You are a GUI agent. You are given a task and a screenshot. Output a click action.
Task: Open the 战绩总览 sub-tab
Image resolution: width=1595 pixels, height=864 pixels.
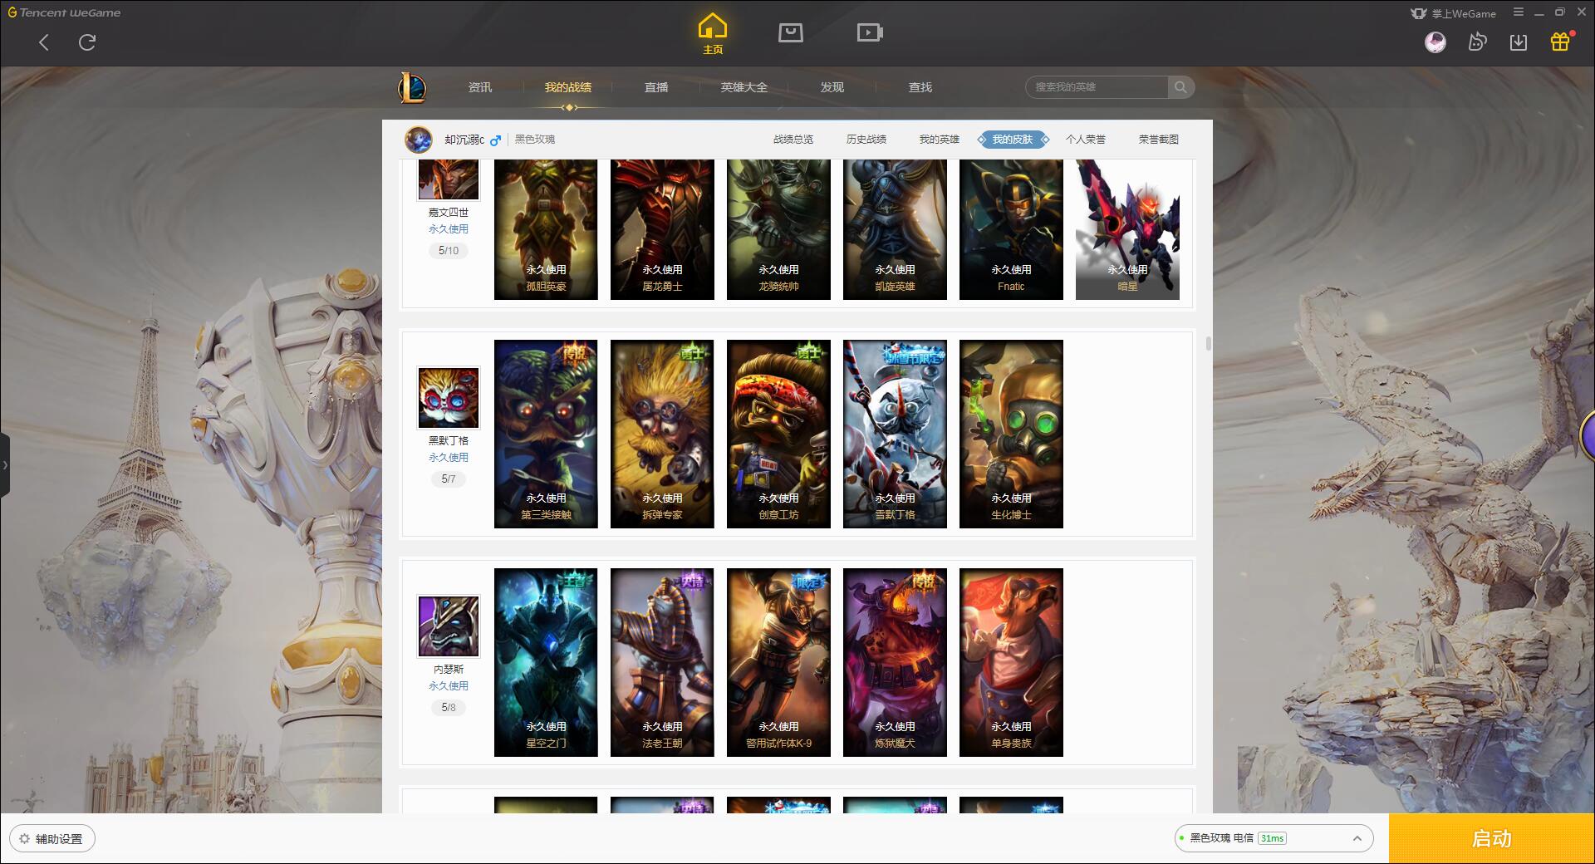pos(793,140)
